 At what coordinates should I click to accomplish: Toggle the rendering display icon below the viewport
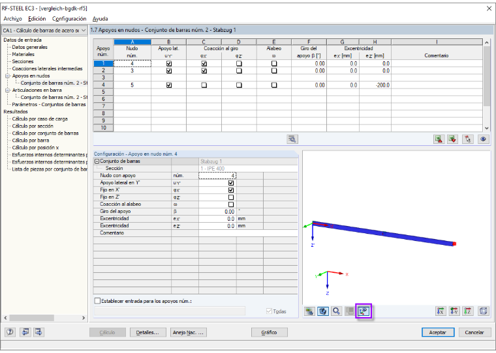[323, 311]
